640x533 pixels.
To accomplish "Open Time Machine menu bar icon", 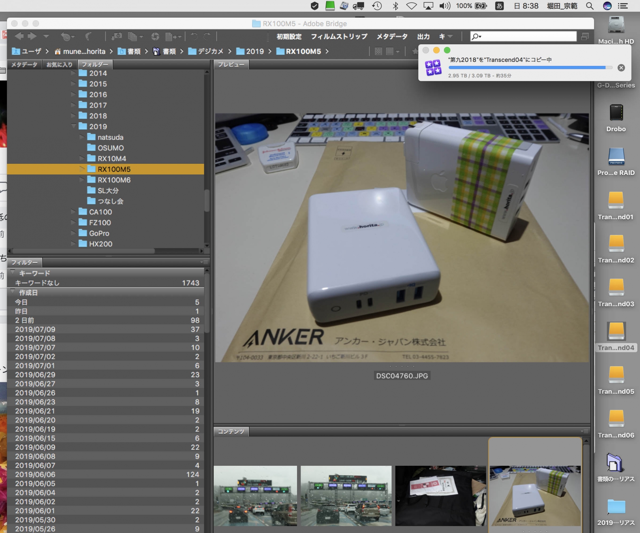I will [x=377, y=6].
